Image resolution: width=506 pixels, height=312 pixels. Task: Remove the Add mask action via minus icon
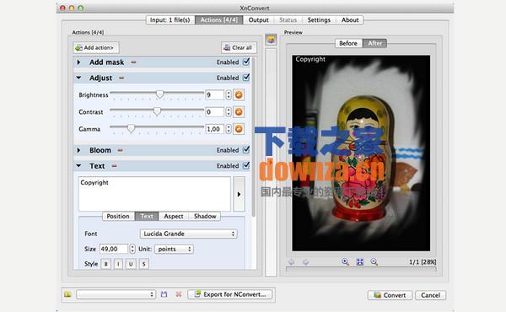pos(133,62)
